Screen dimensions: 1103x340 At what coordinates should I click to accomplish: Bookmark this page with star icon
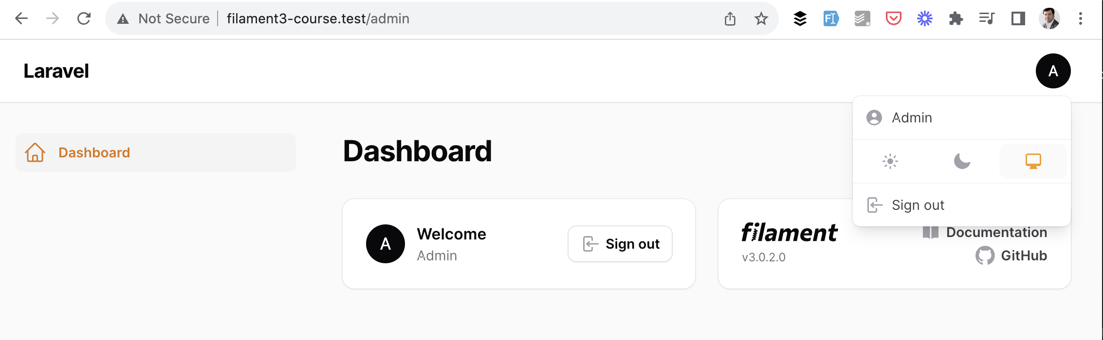(761, 19)
